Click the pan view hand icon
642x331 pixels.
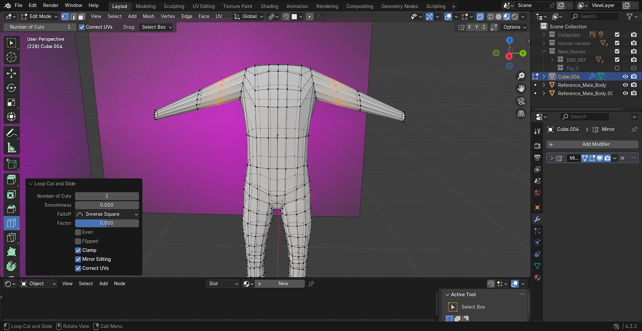click(x=521, y=88)
